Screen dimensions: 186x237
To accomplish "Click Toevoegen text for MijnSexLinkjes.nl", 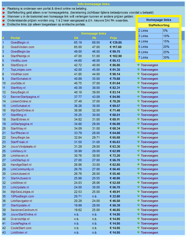I will (149, 192).
